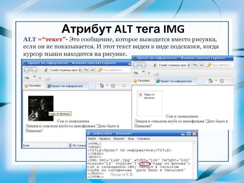Viewport: 244px width, 183px height.
Task: Click Read Mail icon in left IE window
Action: pos(124,86)
